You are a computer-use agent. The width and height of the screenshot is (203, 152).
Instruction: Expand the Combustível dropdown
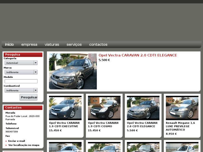pyautogui.click(x=21, y=90)
